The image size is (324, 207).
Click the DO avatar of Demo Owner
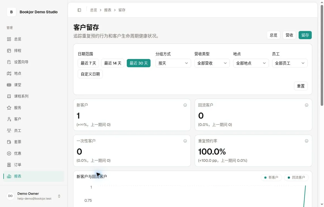coord(10,196)
